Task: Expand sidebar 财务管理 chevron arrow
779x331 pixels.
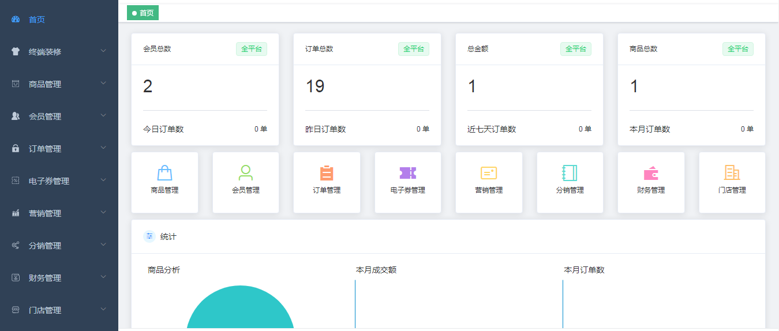Action: pyautogui.click(x=103, y=277)
